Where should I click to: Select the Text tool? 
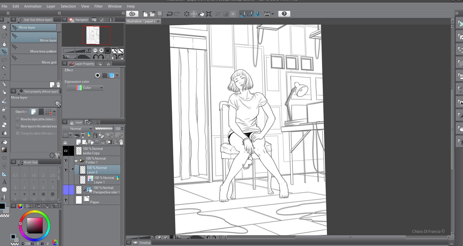pos(4,182)
